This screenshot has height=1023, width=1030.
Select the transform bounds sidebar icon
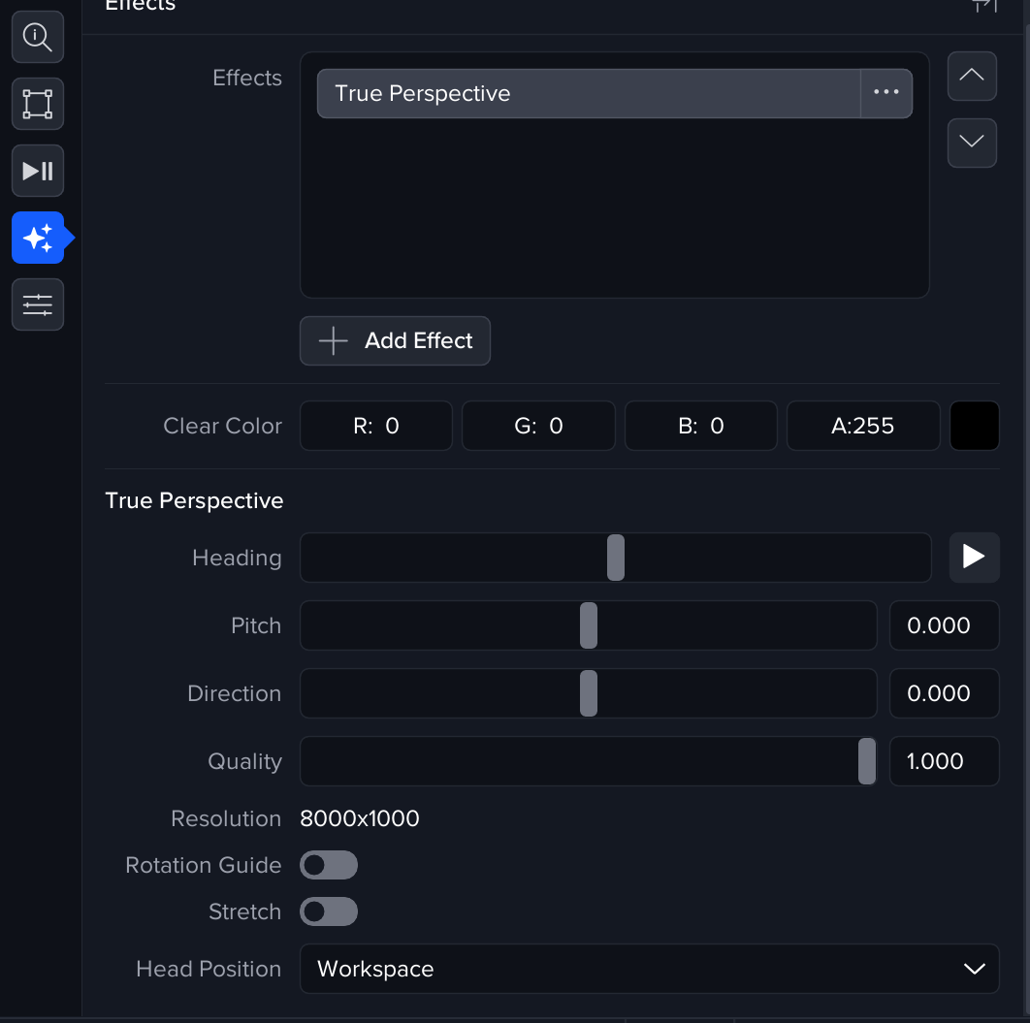tap(38, 104)
